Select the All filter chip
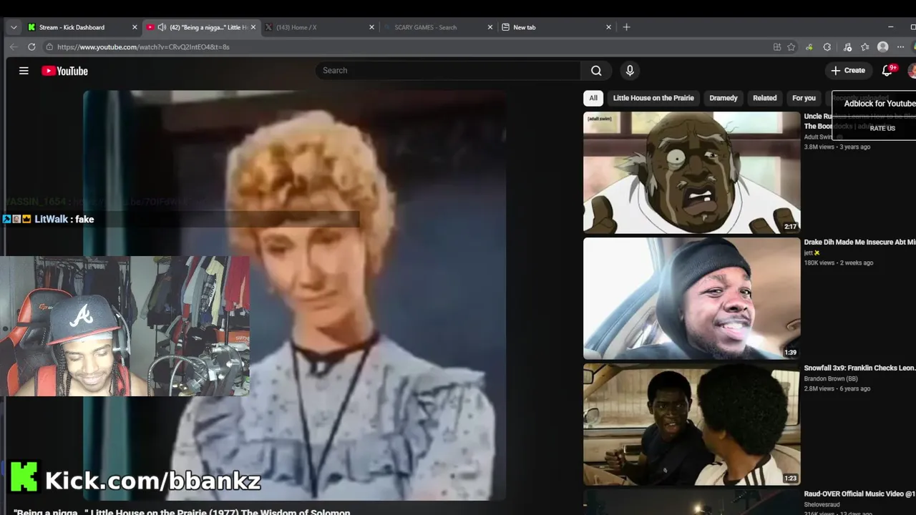The width and height of the screenshot is (916, 515). tap(593, 98)
